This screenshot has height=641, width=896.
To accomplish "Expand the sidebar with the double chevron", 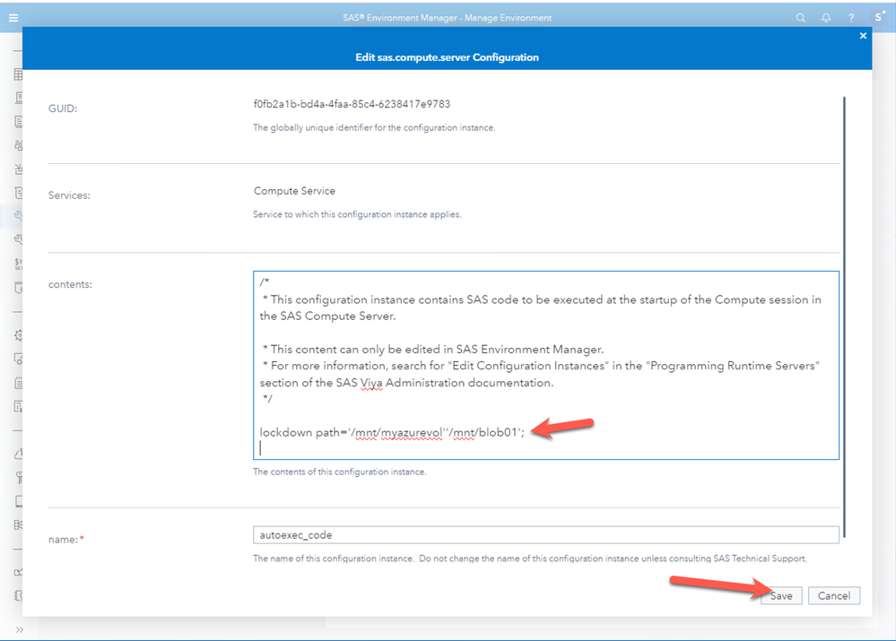I will click(x=20, y=629).
